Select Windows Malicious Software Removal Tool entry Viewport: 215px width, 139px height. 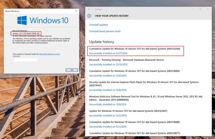[x=146, y=98]
